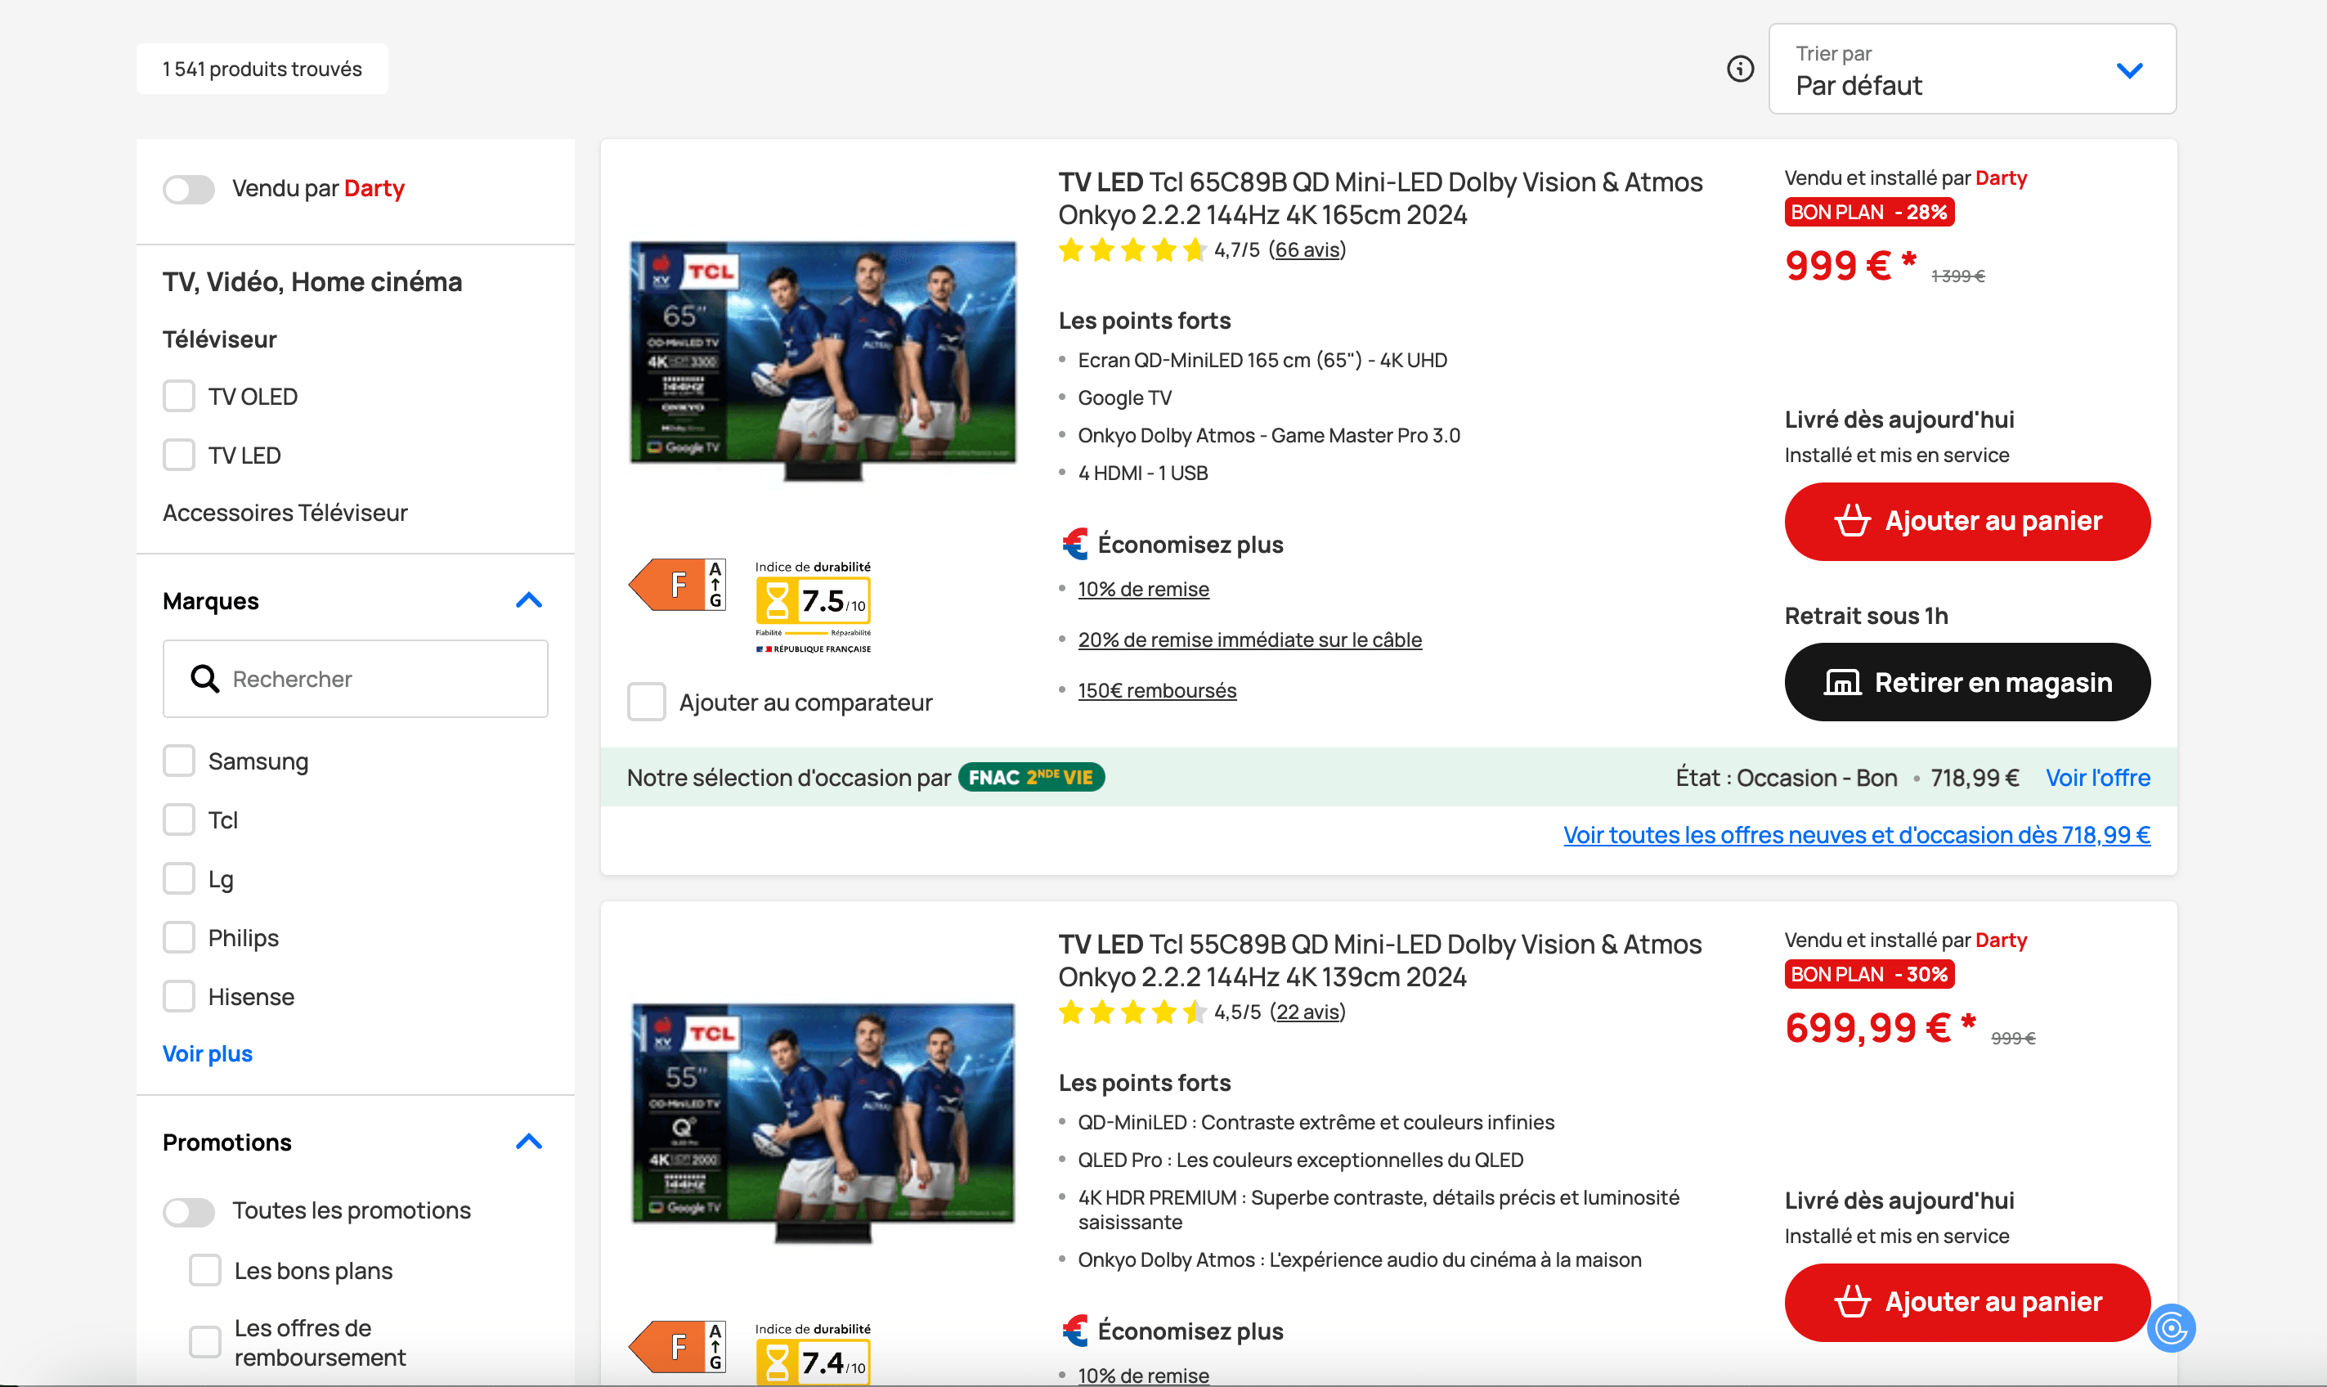Image resolution: width=2327 pixels, height=1387 pixels.
Task: Open the 66 avis reviews link
Action: [x=1307, y=250]
